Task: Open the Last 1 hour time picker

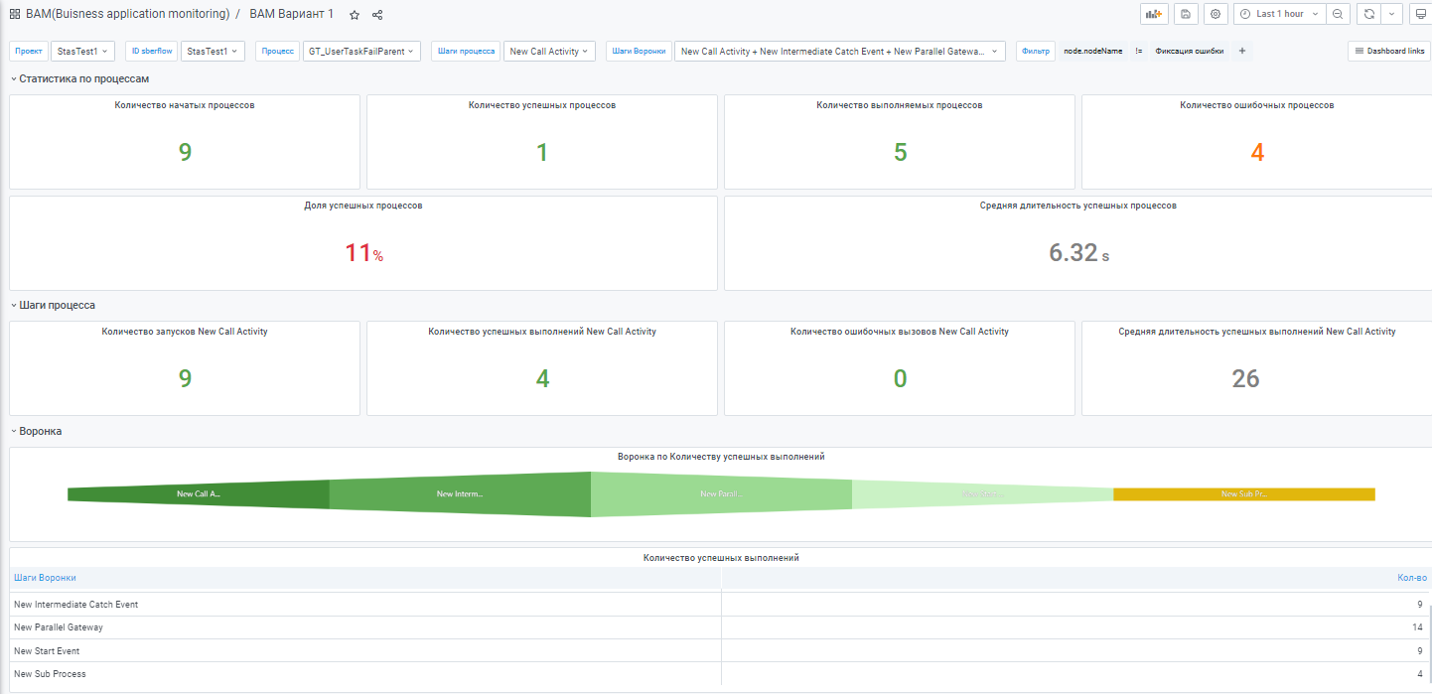Action: 1279,14
